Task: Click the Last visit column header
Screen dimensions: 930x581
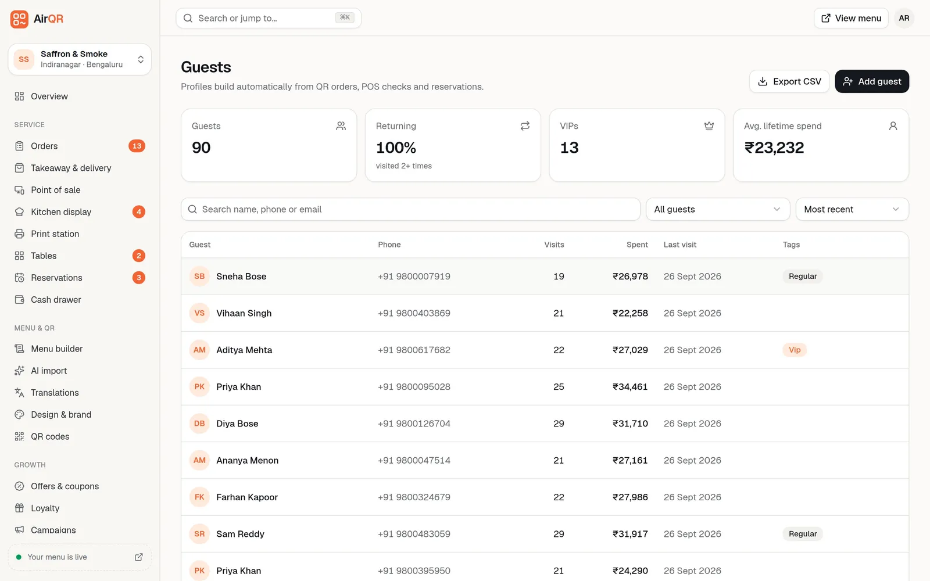Action: (x=680, y=245)
